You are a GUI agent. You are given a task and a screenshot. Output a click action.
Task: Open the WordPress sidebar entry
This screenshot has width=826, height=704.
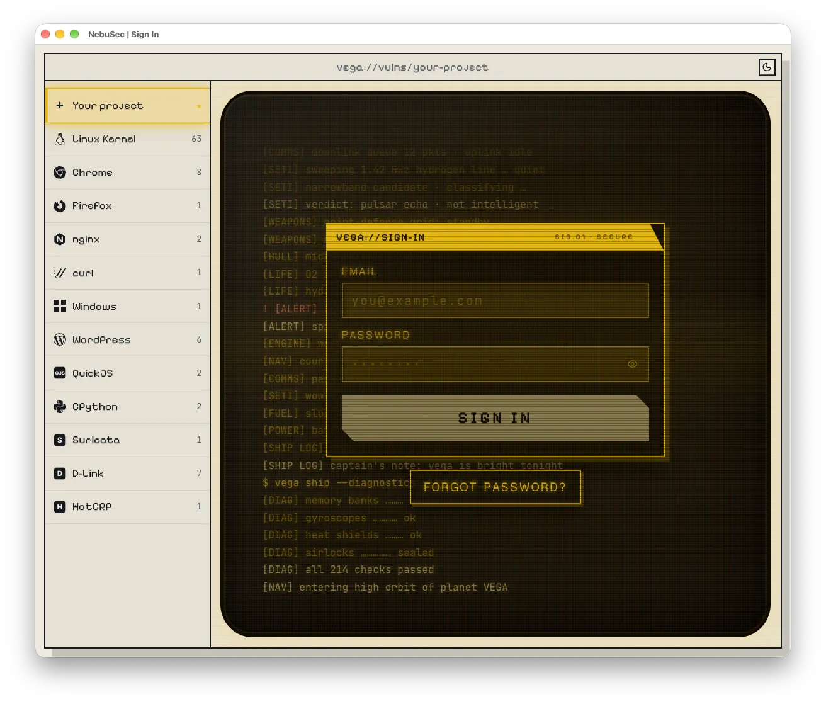128,339
